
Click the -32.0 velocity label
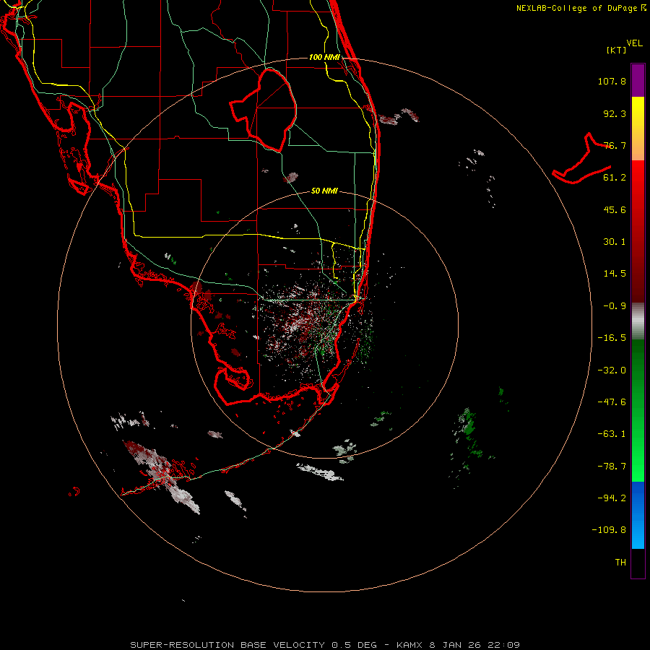coord(612,370)
